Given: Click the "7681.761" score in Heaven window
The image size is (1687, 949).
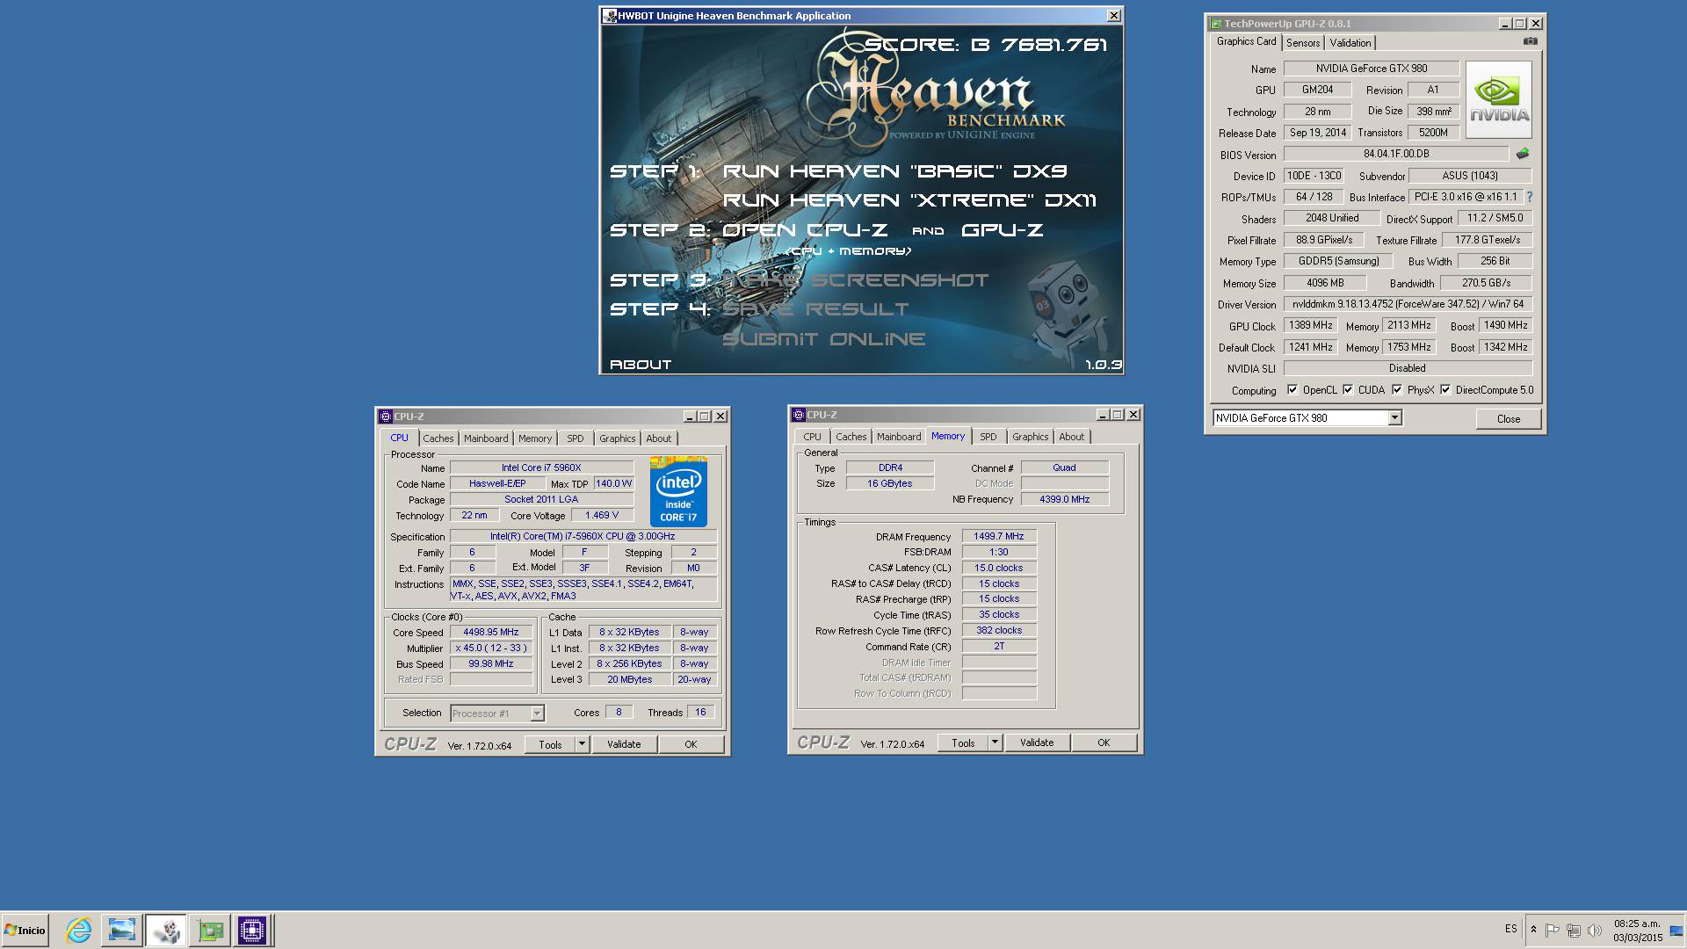Looking at the screenshot, I should pyautogui.click(x=1054, y=45).
